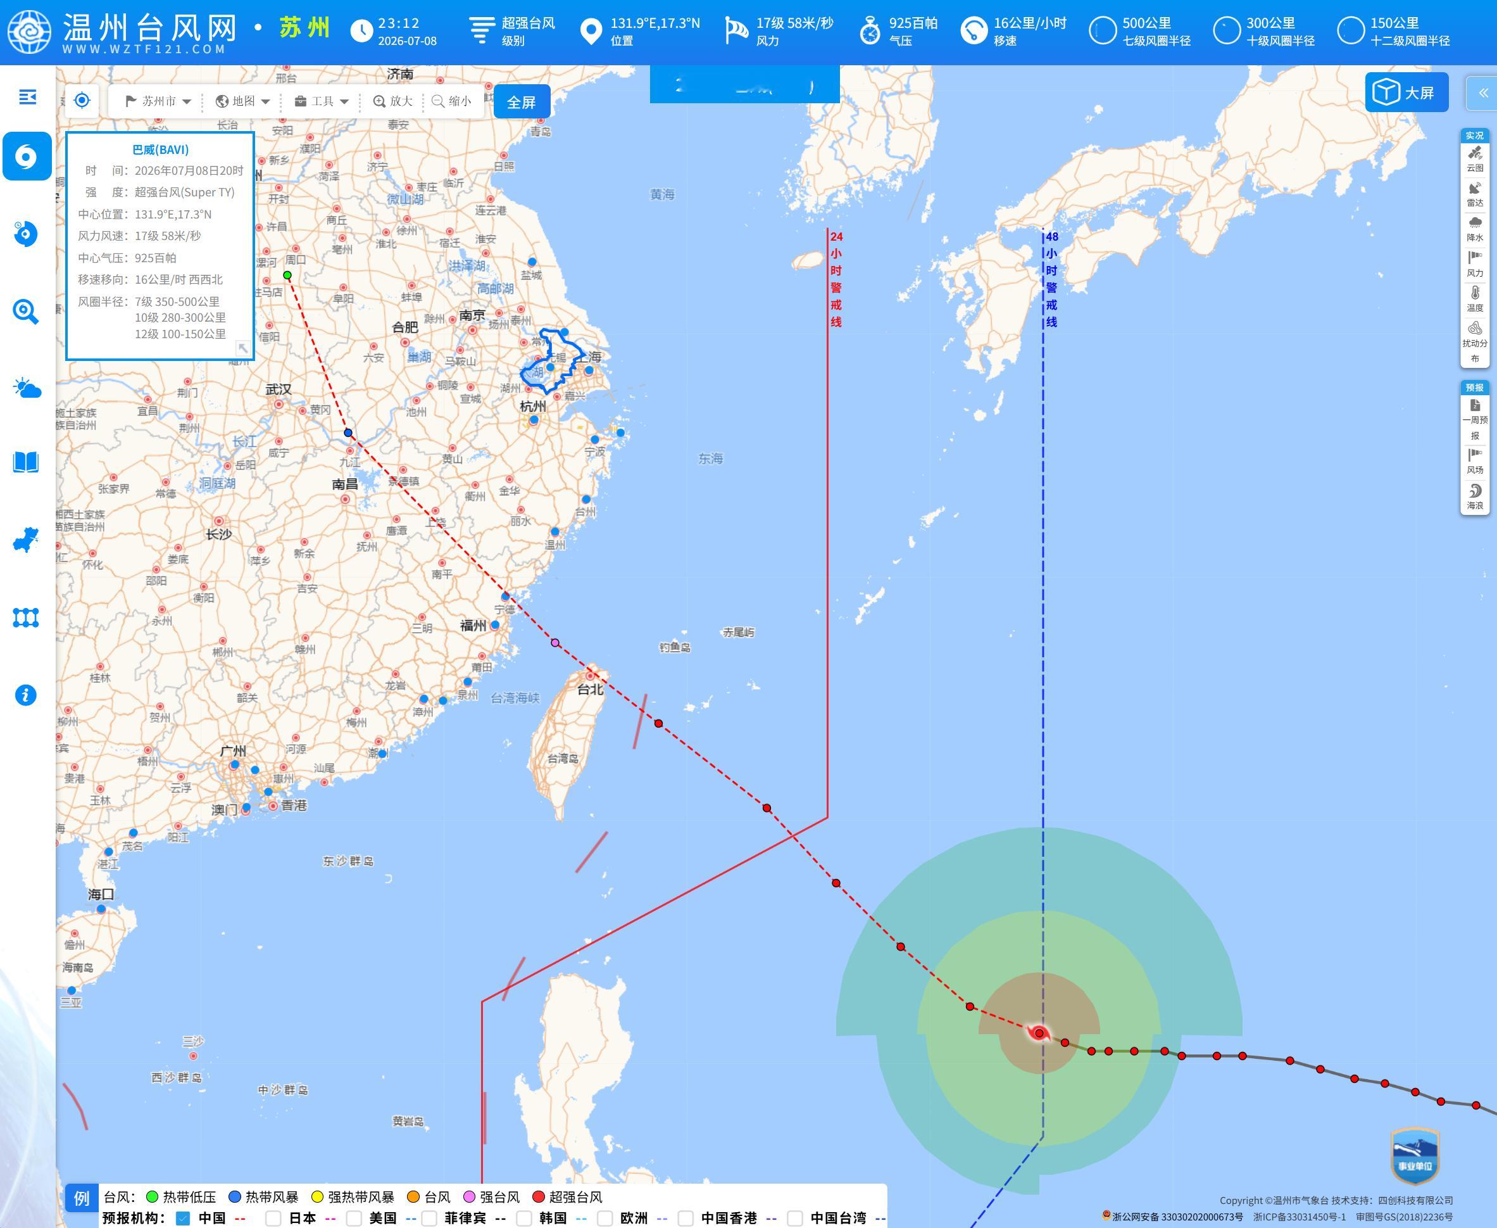Screen dimensions: 1497x1228
Task: Show satellite cloud image (云图)
Action: (1475, 159)
